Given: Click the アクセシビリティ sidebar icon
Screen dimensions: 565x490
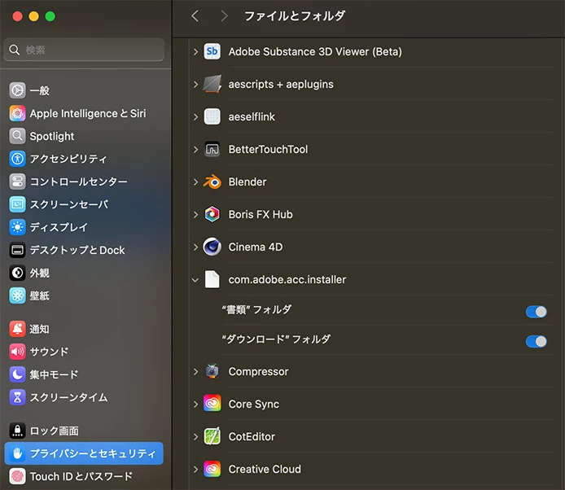Looking at the screenshot, I should [x=17, y=159].
